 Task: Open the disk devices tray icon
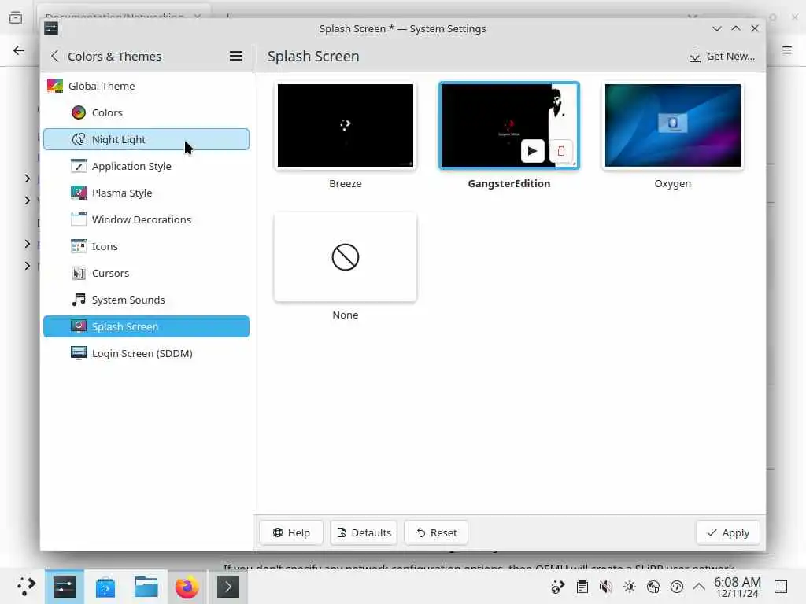(653, 587)
